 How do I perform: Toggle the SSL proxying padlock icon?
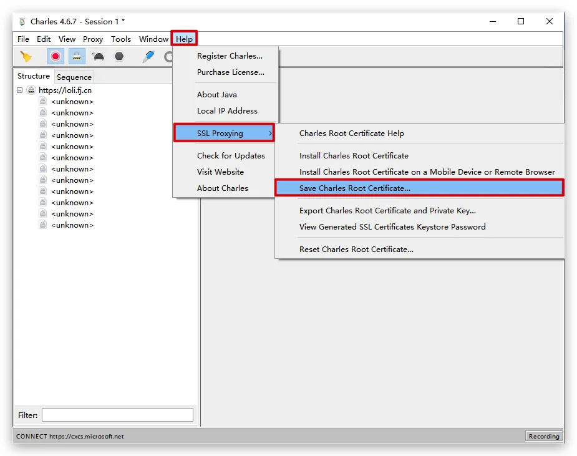pyautogui.click(x=77, y=57)
